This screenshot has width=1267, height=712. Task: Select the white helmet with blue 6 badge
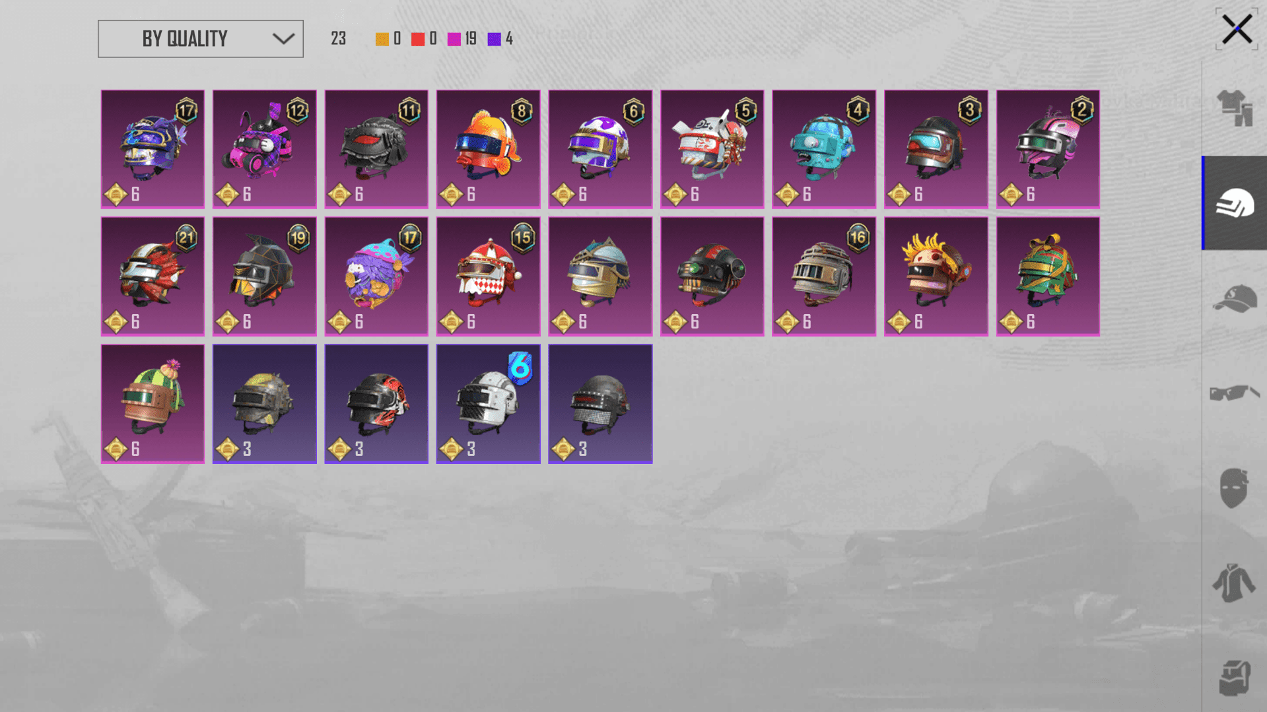489,404
